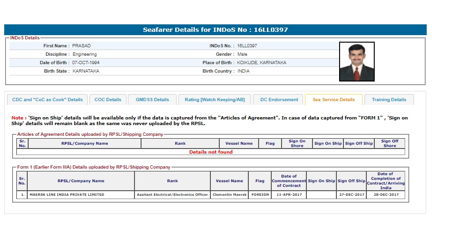Select the Rating [Watch Keeping/AB] tab
The image size is (452, 237).
pyautogui.click(x=215, y=100)
